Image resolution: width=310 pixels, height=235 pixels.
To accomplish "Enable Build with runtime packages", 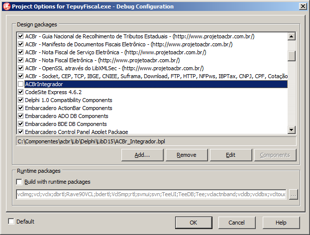I will click(x=19, y=182).
